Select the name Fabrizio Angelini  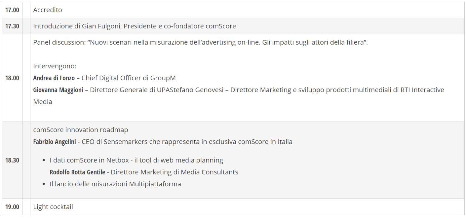(55, 142)
